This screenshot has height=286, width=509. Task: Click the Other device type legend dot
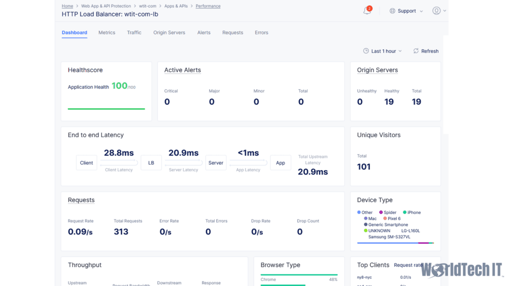point(359,213)
